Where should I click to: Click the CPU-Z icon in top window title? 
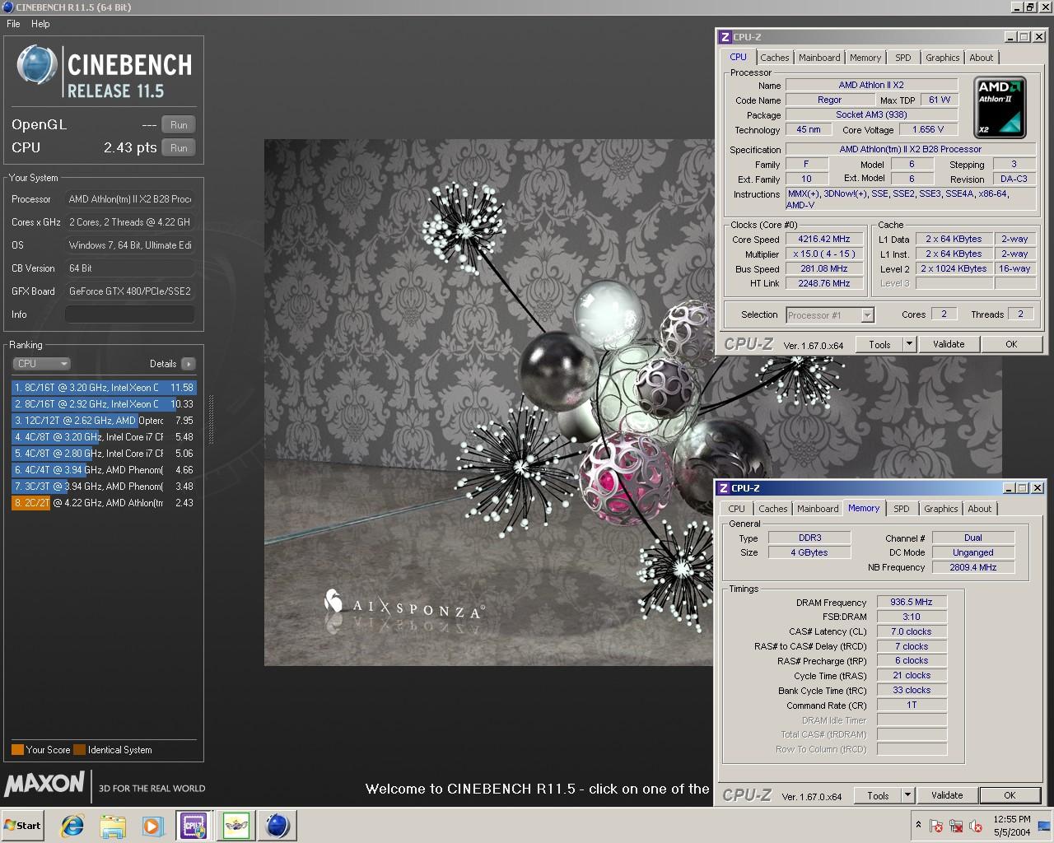coord(725,37)
